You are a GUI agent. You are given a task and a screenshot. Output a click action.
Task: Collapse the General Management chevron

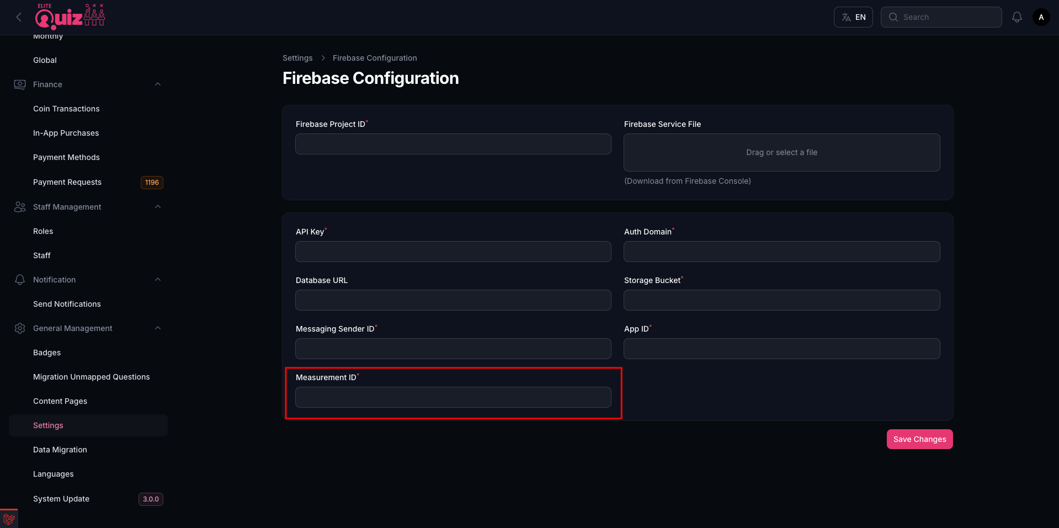[x=158, y=328]
